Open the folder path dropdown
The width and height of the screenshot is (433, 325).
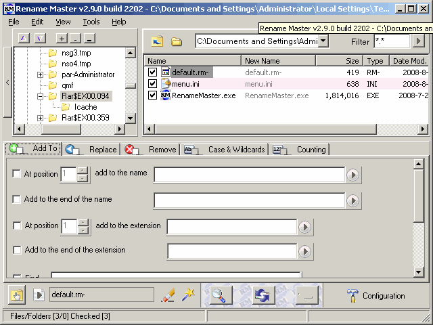[323, 41]
